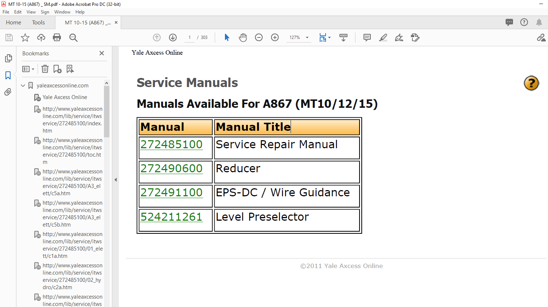Find current bookmark icon
Image resolution: width=548 pixels, height=307 pixels.
tap(70, 69)
